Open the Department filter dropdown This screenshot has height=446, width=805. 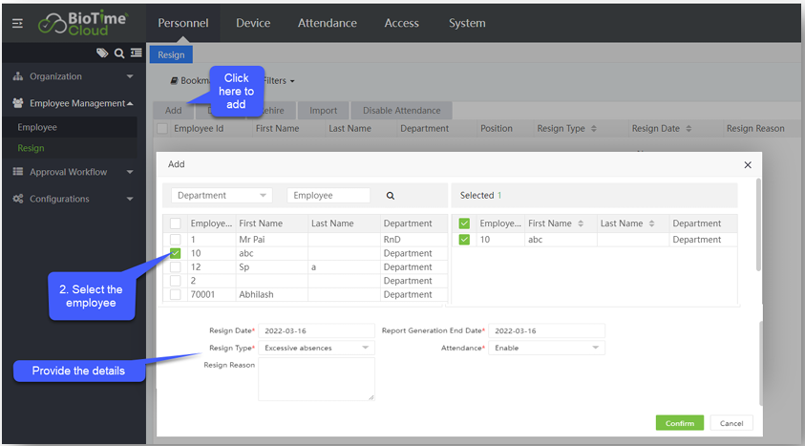[222, 196]
